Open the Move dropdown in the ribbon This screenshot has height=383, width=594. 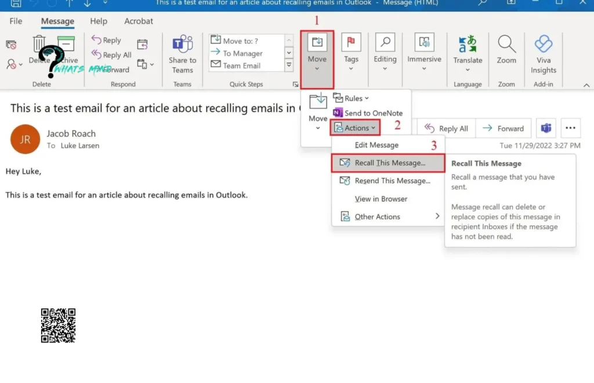coord(317,60)
